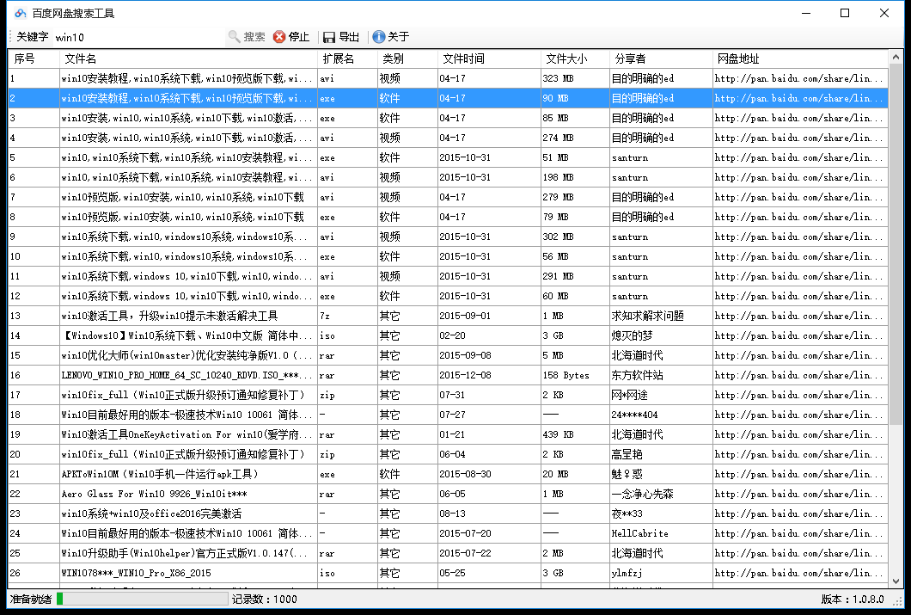Open the About info icon
911x615 pixels.
pyautogui.click(x=378, y=37)
